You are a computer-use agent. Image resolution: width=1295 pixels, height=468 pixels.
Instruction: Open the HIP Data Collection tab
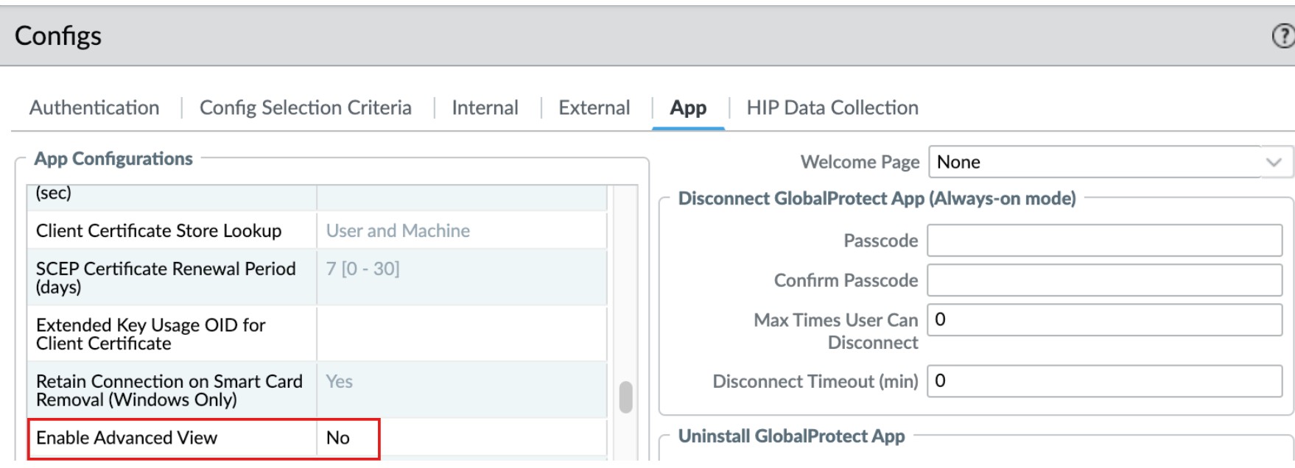tap(832, 108)
